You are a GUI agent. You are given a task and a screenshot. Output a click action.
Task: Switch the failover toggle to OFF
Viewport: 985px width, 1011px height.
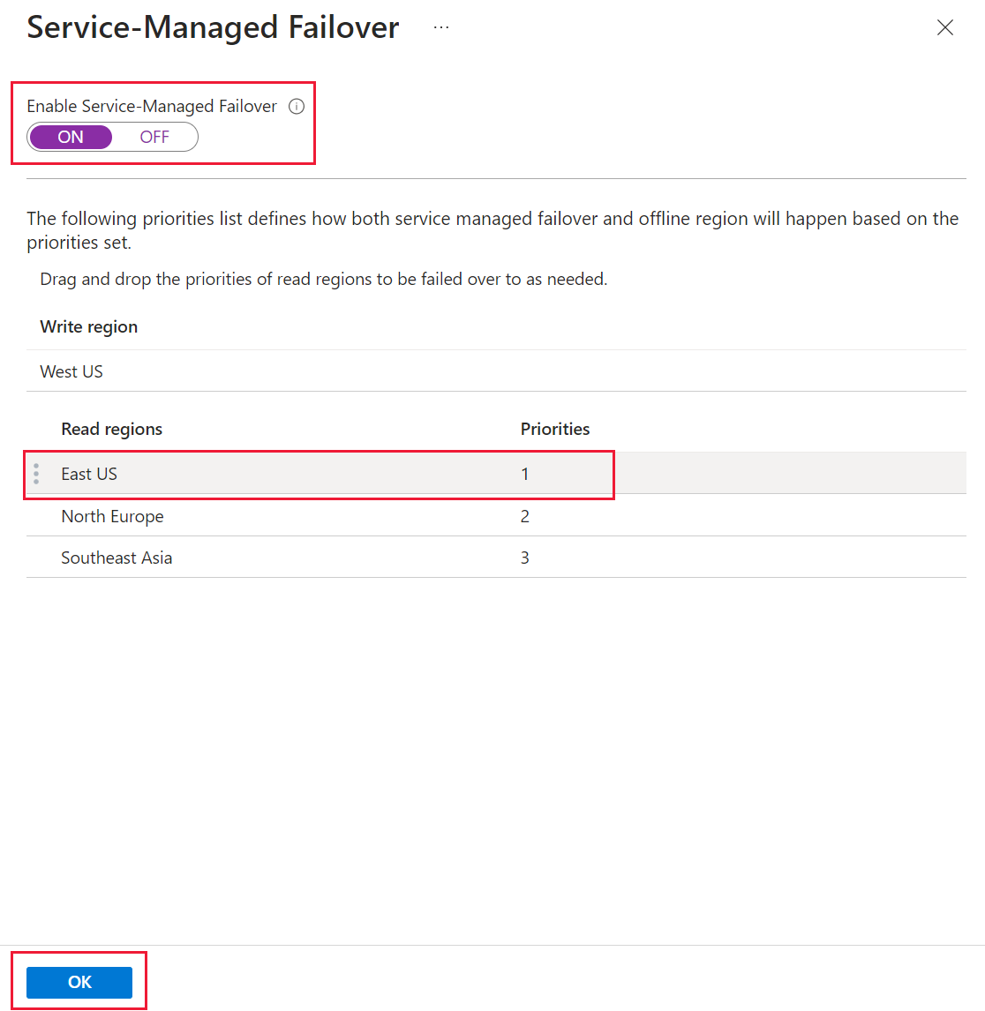coord(154,137)
